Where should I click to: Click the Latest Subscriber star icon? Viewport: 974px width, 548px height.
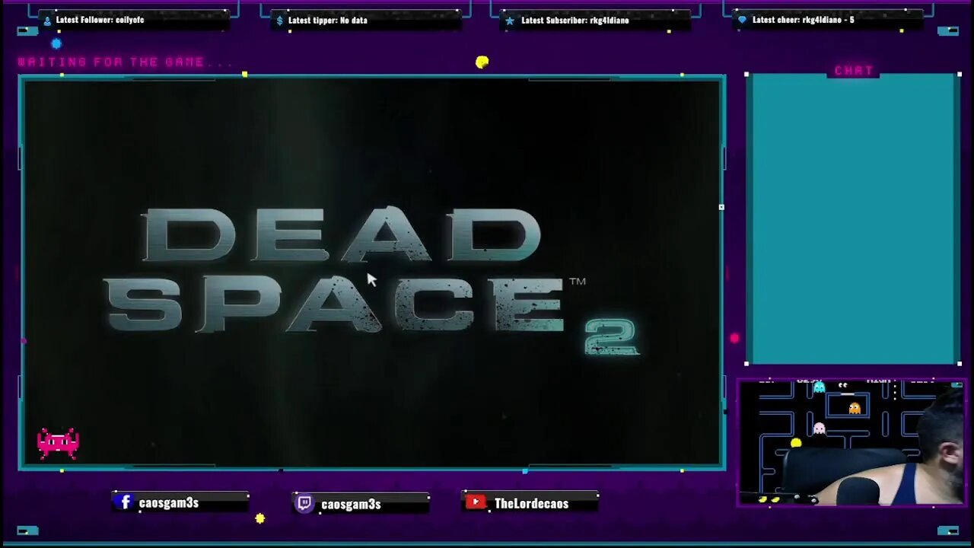click(x=510, y=21)
